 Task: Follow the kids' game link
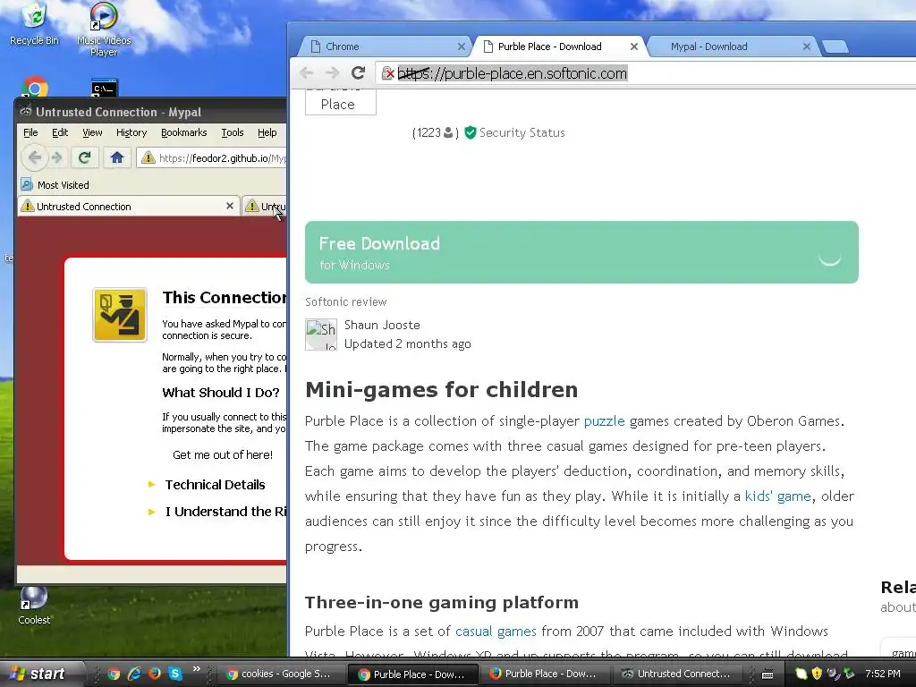tap(777, 496)
